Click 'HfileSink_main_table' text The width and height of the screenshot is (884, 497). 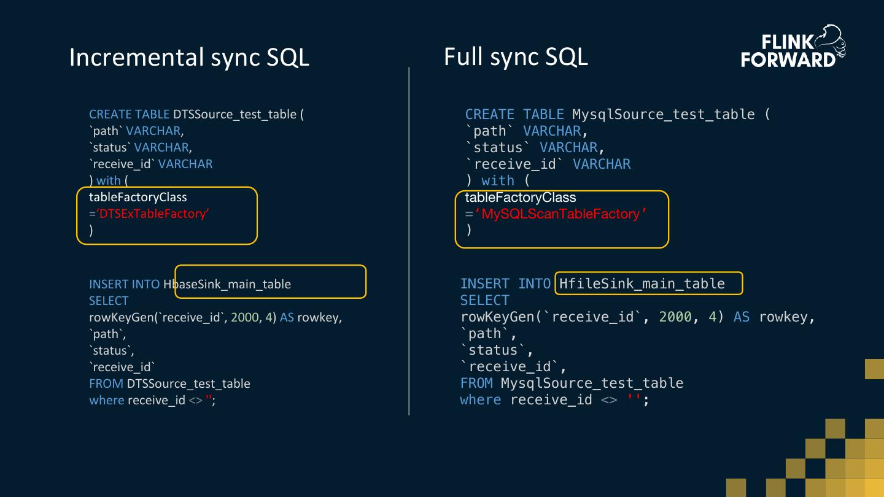coord(642,283)
